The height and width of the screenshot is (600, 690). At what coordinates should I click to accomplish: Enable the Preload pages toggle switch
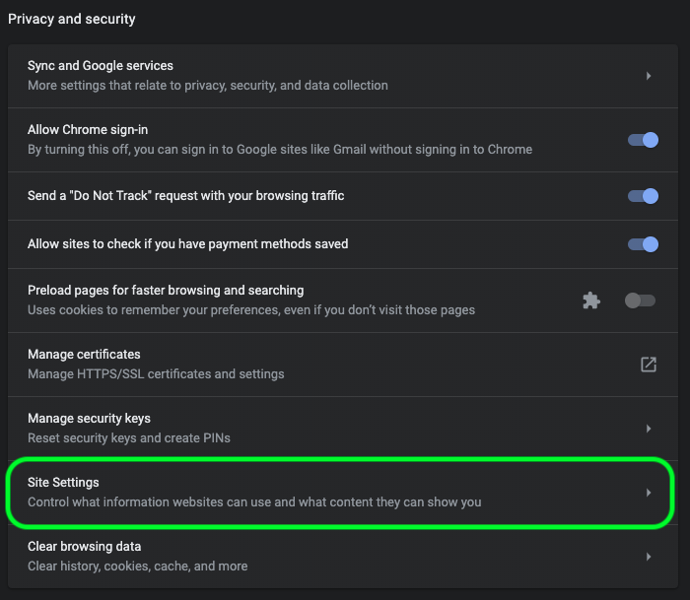click(640, 300)
